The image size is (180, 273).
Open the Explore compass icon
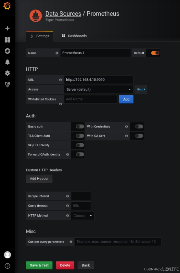coord(7,51)
